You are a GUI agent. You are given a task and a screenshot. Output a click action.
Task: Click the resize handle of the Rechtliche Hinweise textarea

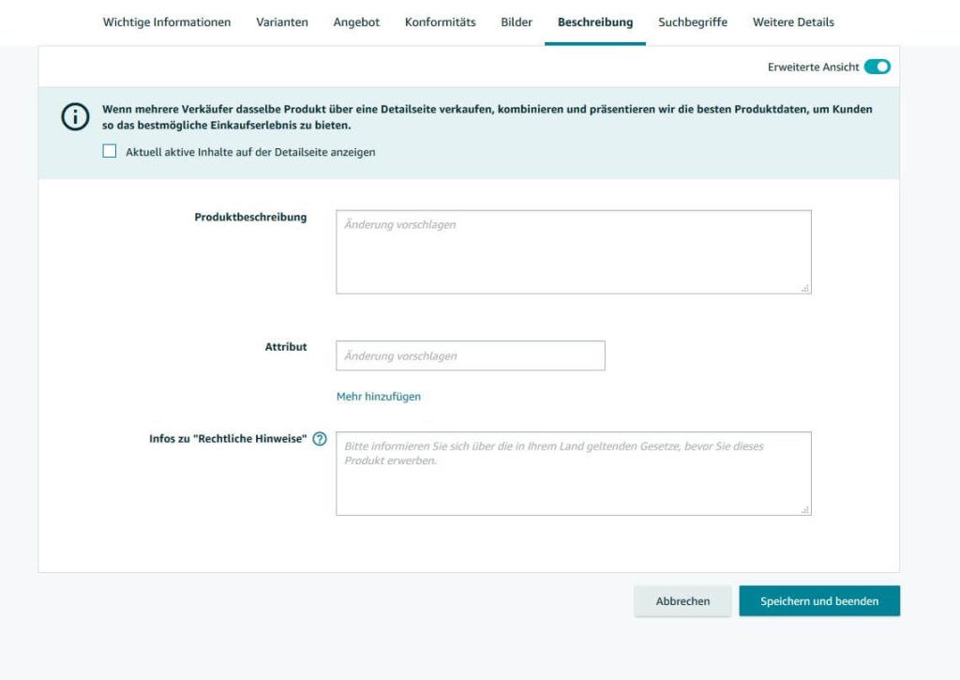coord(805,509)
